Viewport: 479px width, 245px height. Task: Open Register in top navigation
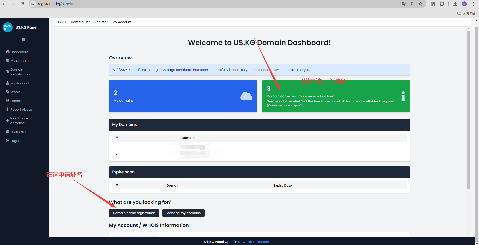[101, 22]
